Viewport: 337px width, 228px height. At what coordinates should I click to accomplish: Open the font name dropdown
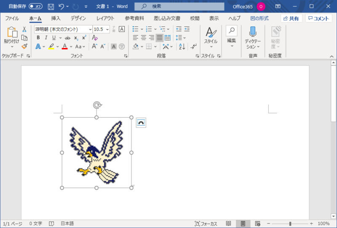pyautogui.click(x=90, y=29)
